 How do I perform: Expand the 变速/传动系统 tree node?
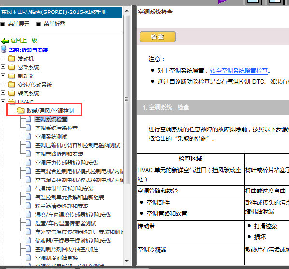(x=3, y=84)
